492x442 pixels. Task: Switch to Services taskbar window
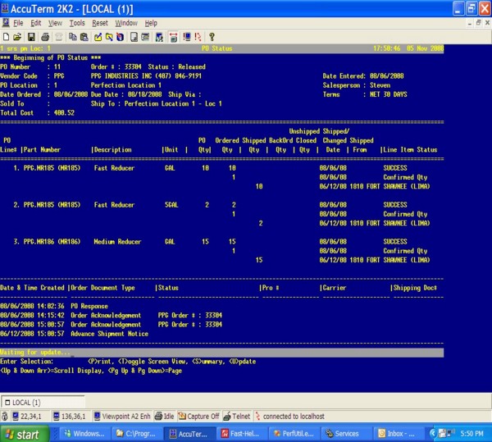coord(346,434)
